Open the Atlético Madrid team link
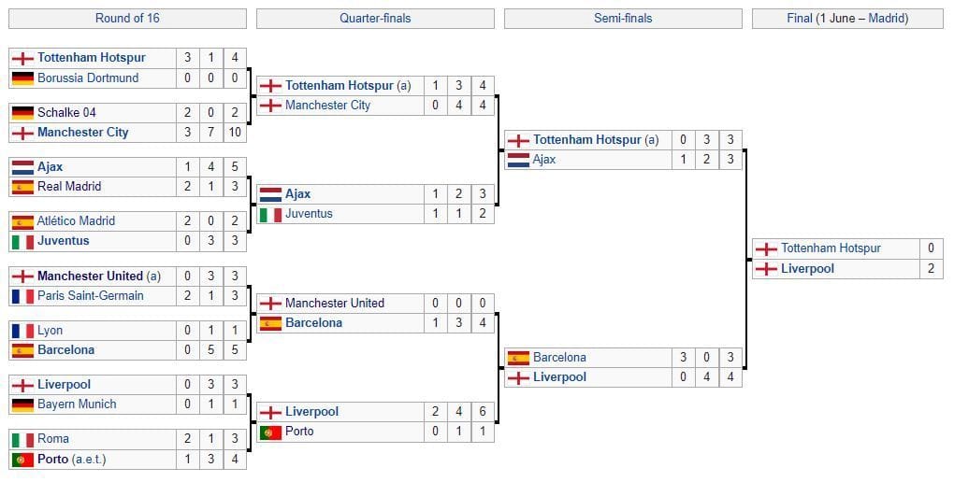 76,221
